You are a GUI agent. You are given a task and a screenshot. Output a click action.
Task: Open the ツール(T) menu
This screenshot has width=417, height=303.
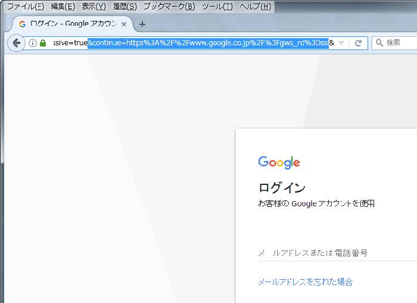click(217, 7)
